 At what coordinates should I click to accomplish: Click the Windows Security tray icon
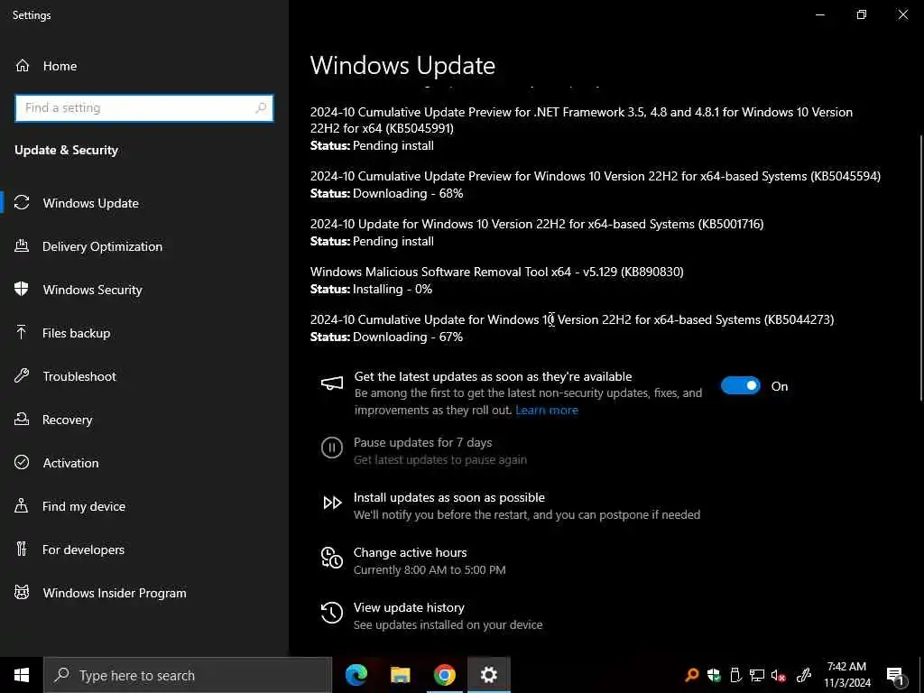(714, 675)
